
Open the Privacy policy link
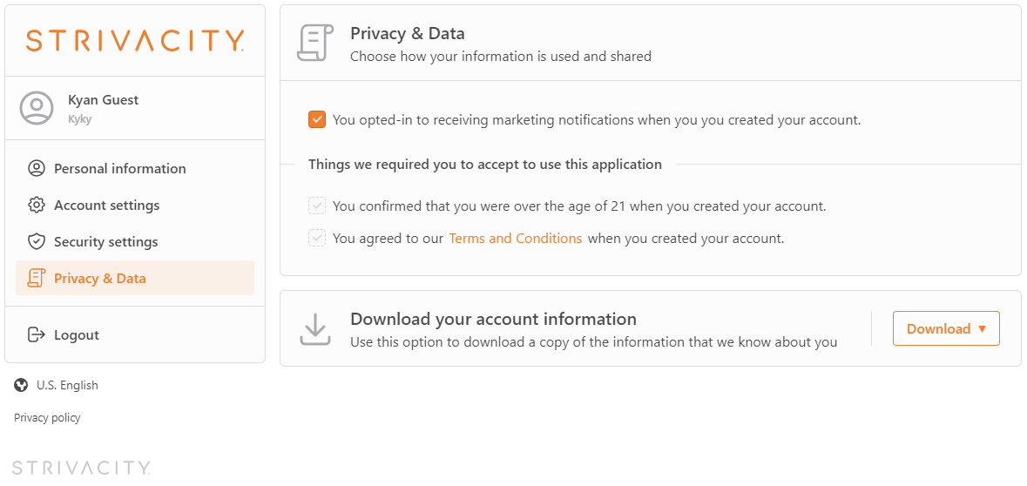(47, 418)
